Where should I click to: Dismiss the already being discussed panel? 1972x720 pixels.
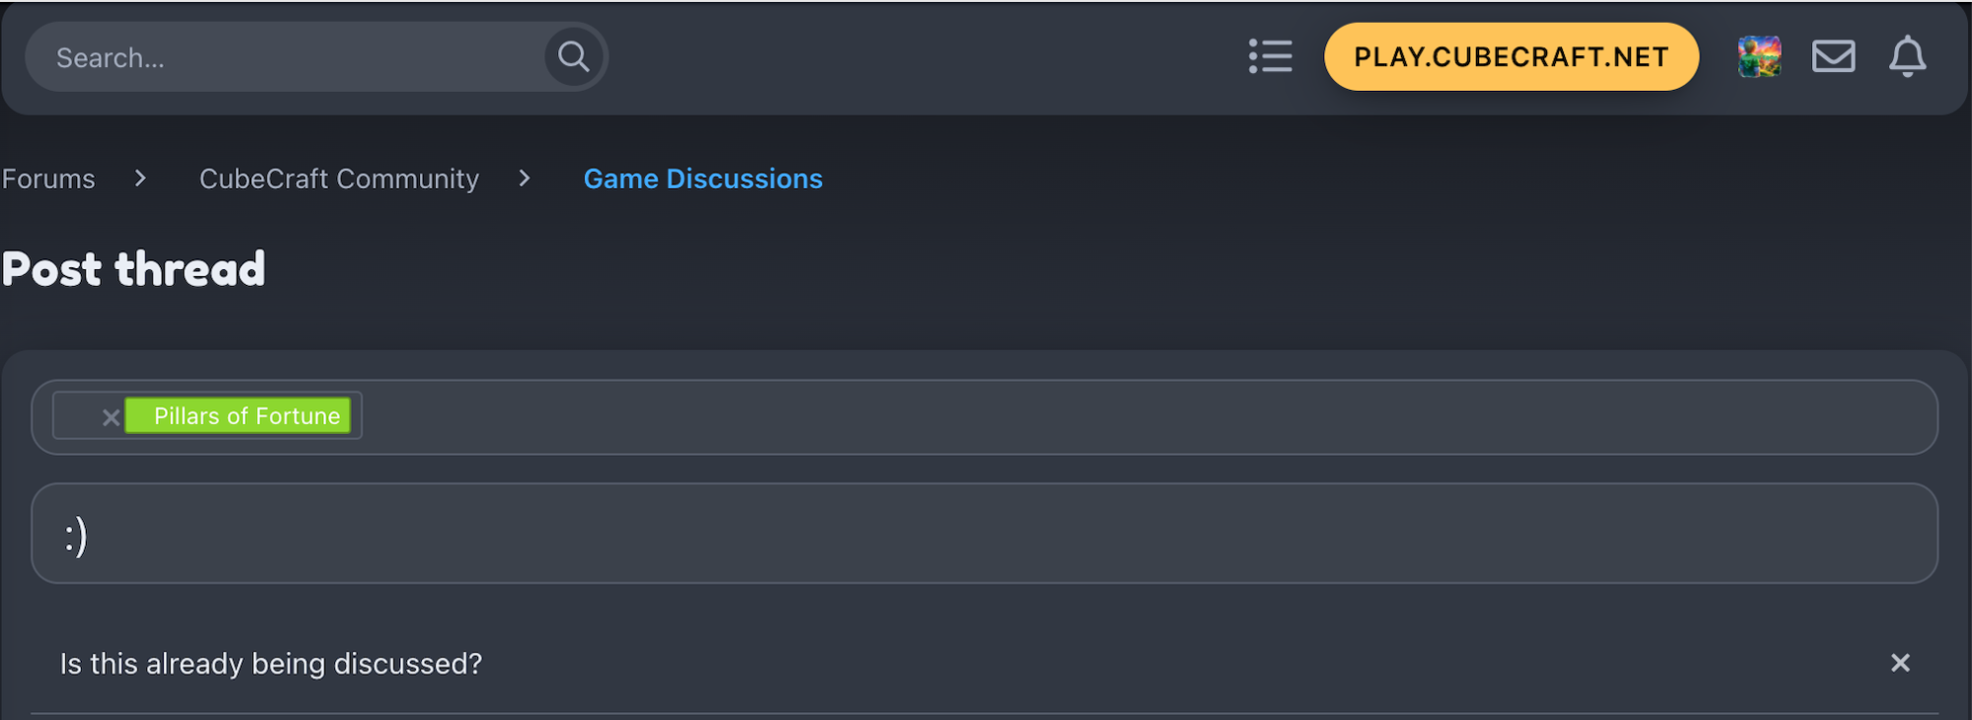(x=1900, y=663)
